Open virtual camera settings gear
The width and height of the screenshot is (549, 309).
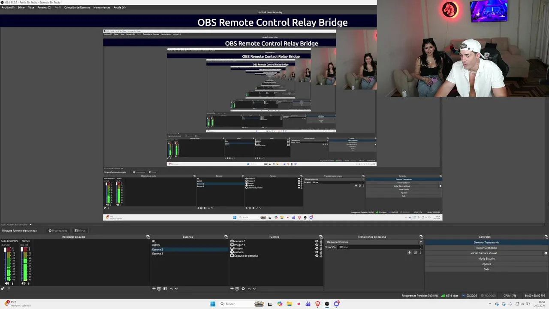point(546,253)
